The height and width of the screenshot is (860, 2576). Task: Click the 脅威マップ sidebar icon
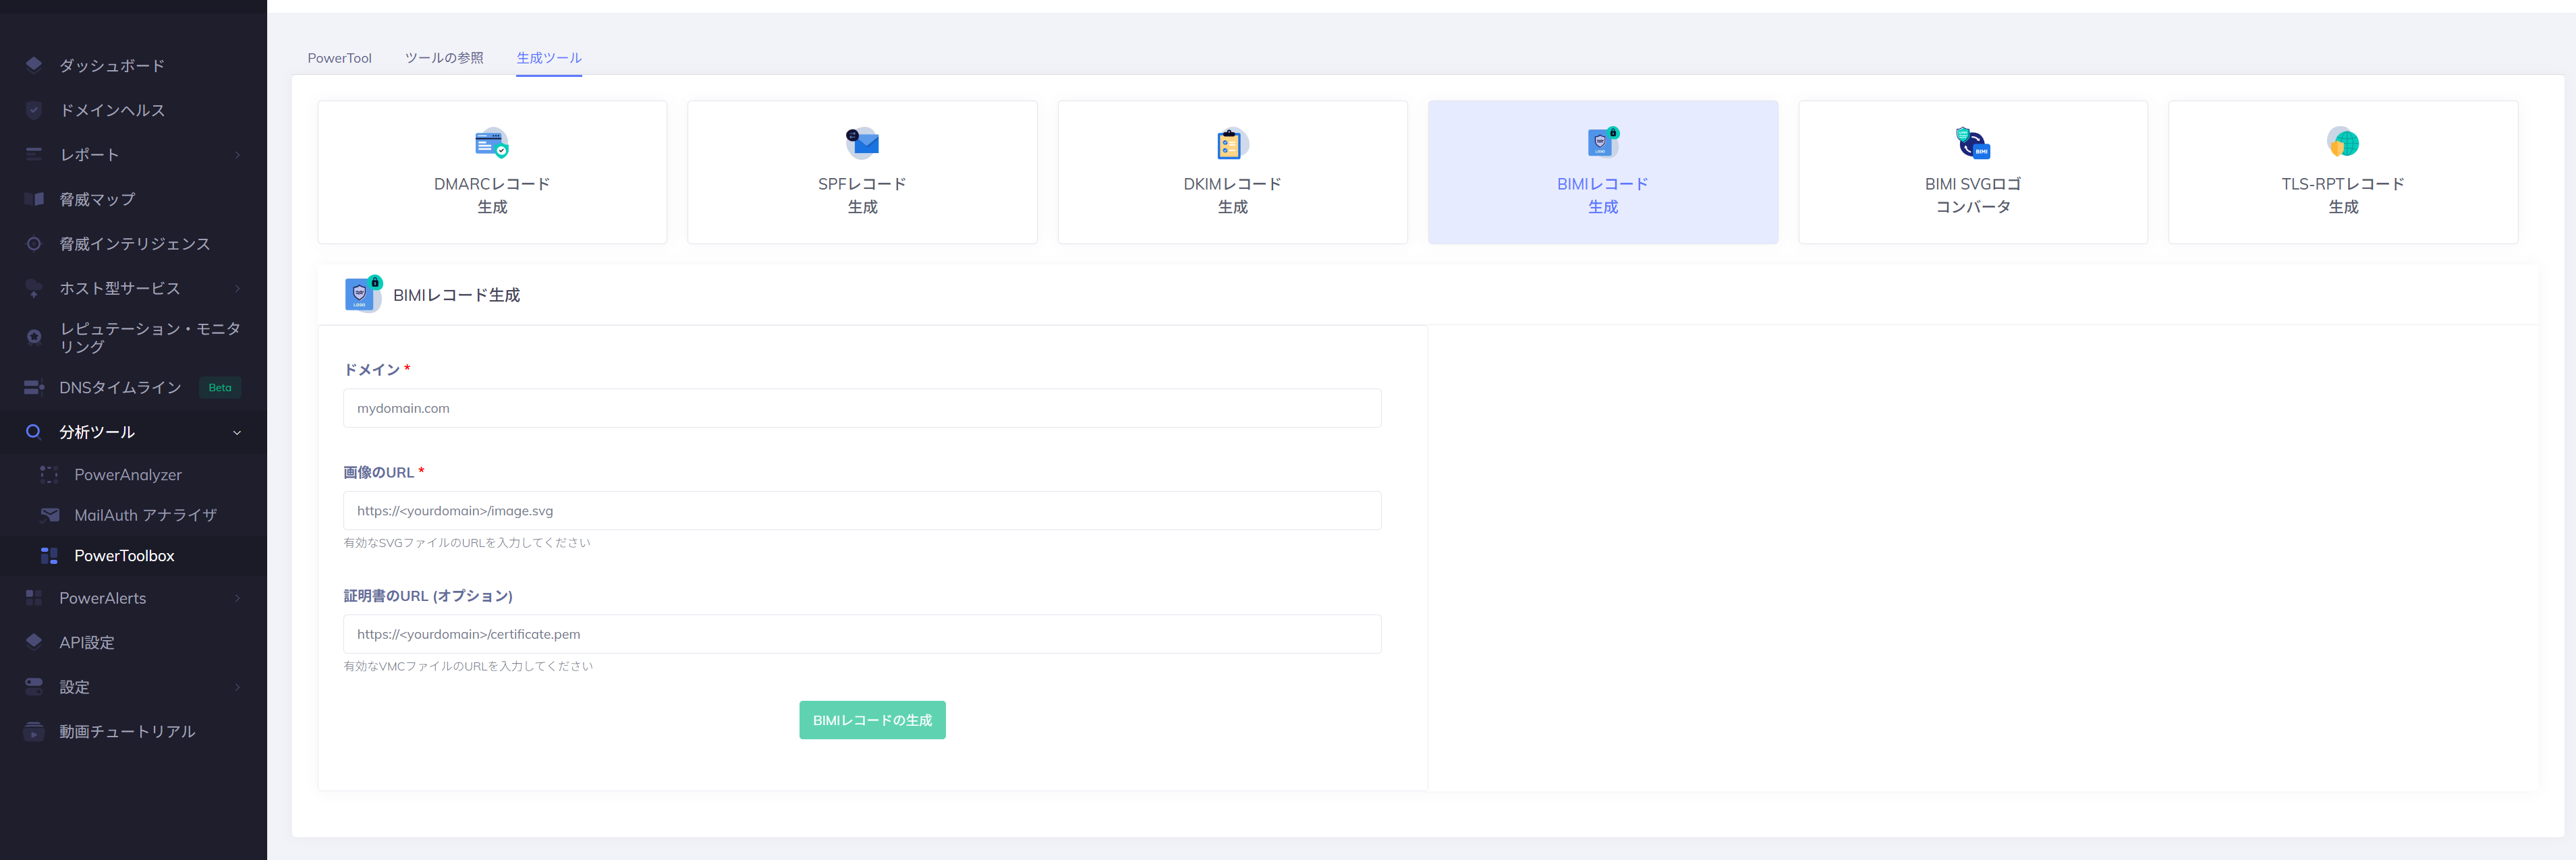click(x=34, y=199)
